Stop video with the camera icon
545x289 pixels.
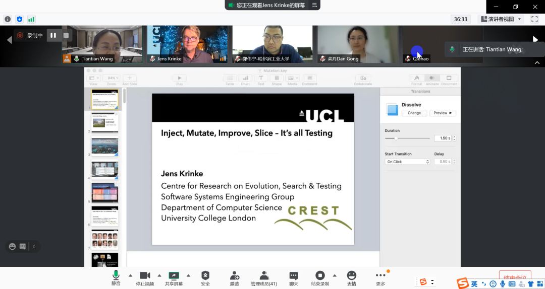[x=145, y=276]
